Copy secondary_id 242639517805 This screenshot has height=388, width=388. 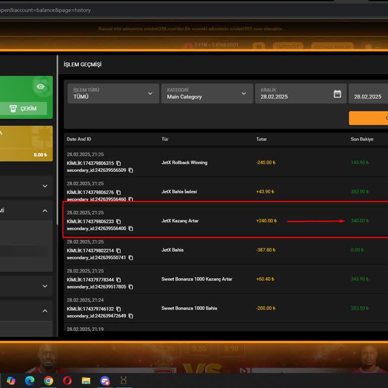tap(131, 287)
